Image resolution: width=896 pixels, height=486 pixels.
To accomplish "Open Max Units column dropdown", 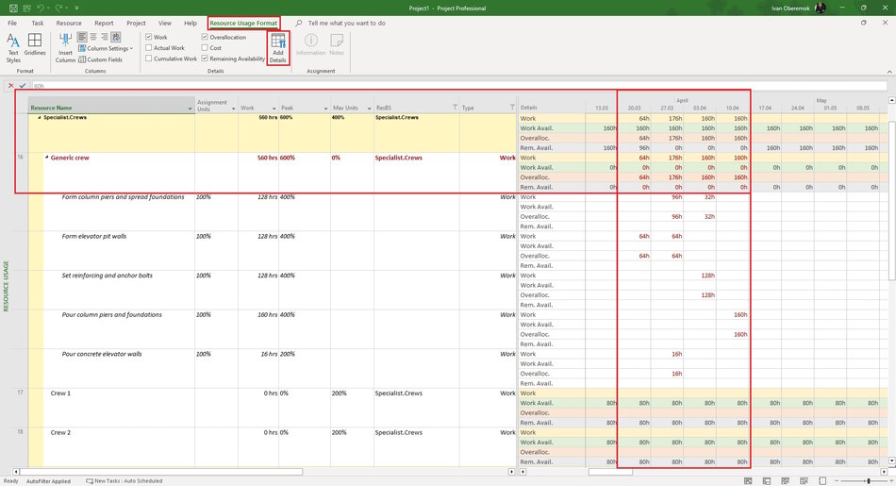I will coord(369,109).
